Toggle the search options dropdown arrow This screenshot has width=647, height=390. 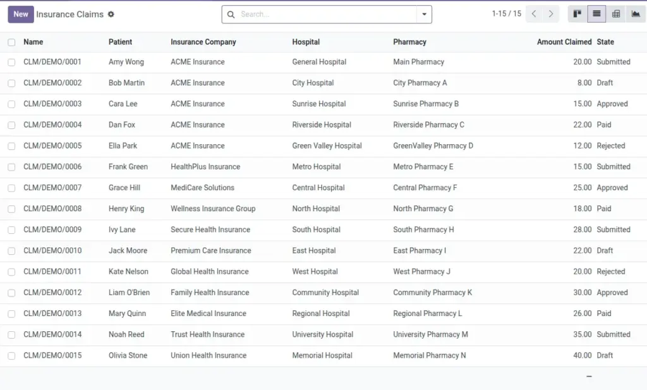click(x=424, y=15)
